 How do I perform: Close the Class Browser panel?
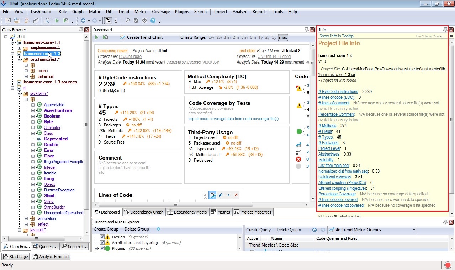click(x=86, y=30)
